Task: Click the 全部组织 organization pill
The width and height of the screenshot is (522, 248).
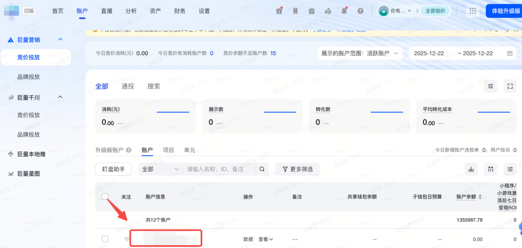Action: tap(435, 11)
